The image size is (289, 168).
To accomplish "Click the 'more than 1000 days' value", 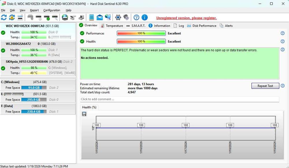I will [143, 88].
